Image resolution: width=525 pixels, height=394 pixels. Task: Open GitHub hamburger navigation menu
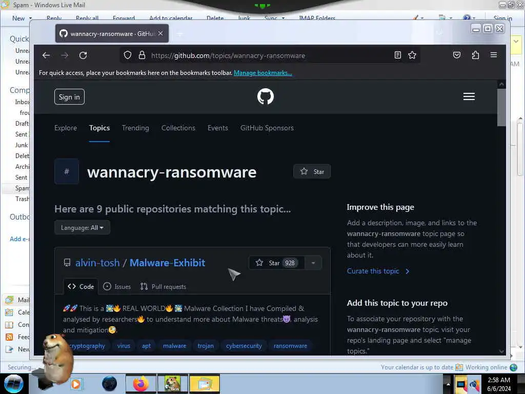point(469,96)
